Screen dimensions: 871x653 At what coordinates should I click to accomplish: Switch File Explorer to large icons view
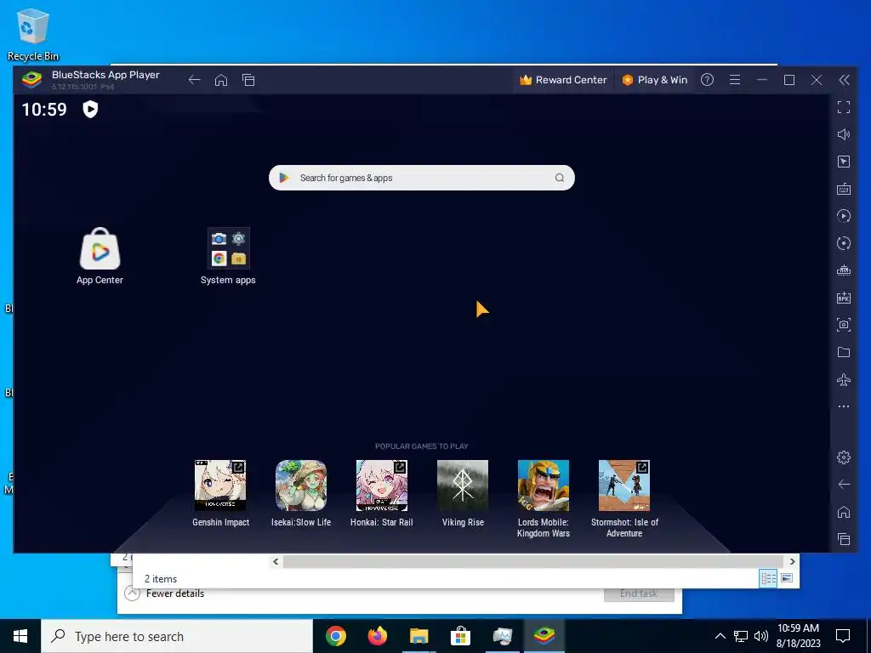tap(787, 578)
